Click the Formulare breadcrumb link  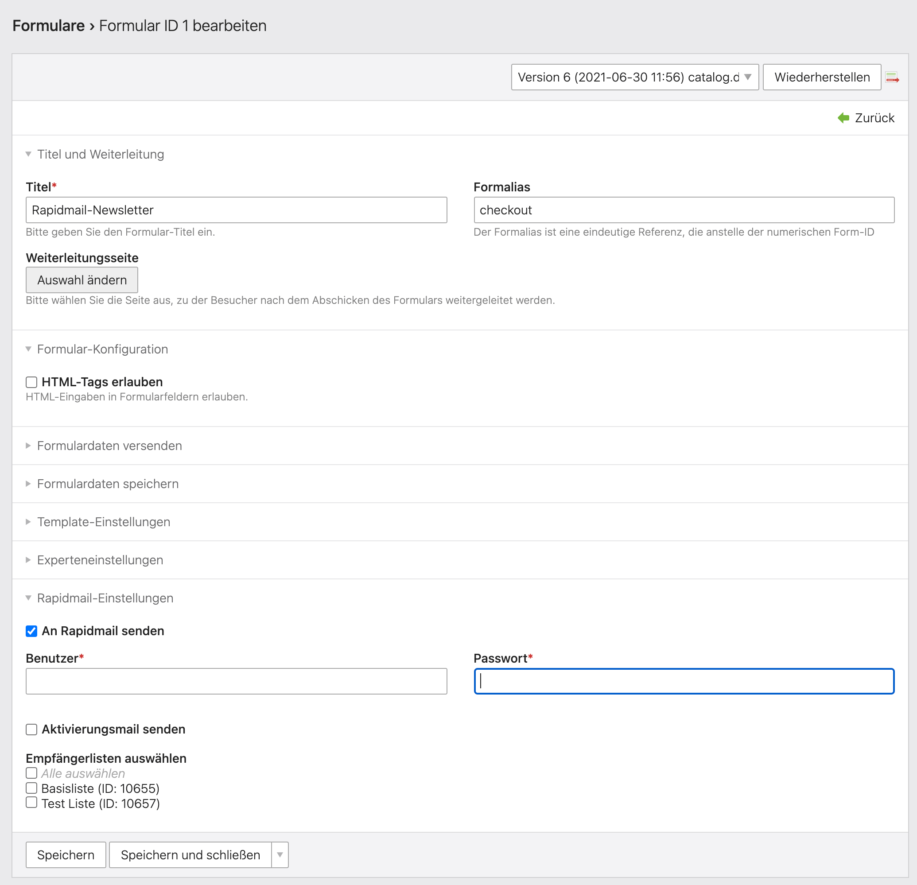tap(48, 26)
